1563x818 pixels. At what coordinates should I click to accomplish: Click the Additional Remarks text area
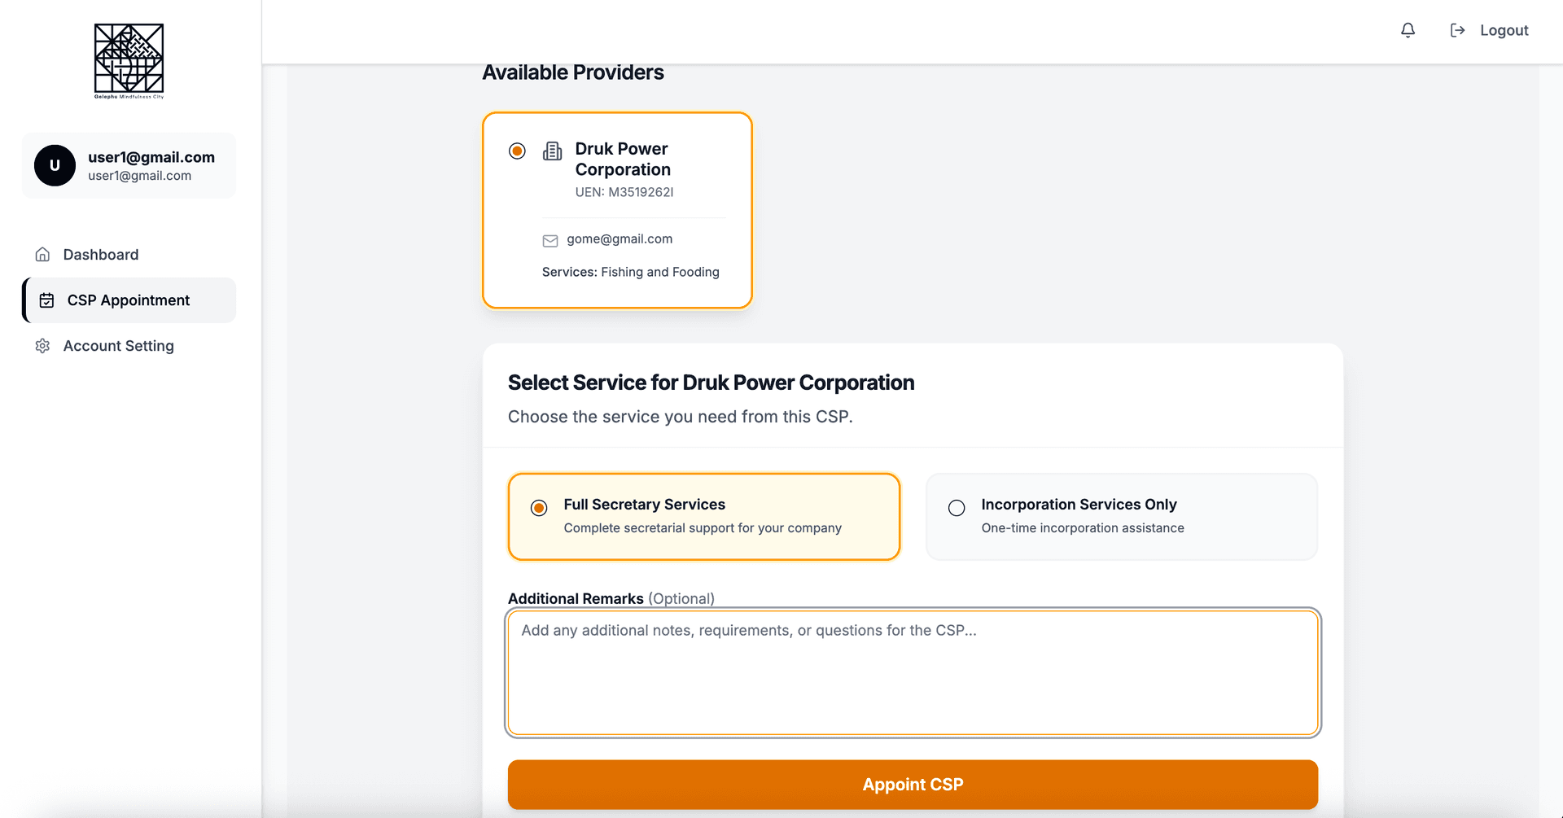pyautogui.click(x=912, y=673)
